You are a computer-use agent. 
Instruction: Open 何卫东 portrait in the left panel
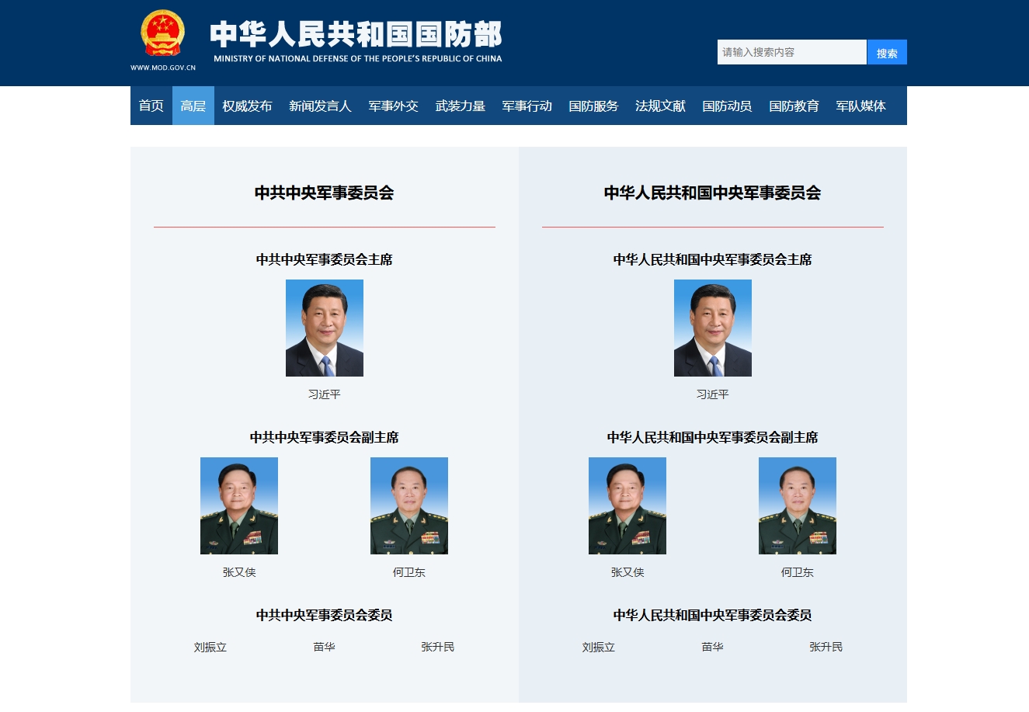pyautogui.click(x=409, y=505)
